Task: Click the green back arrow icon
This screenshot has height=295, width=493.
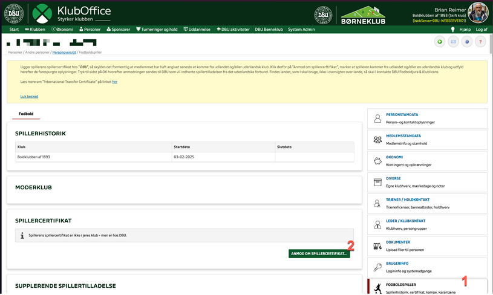Action: (440, 42)
